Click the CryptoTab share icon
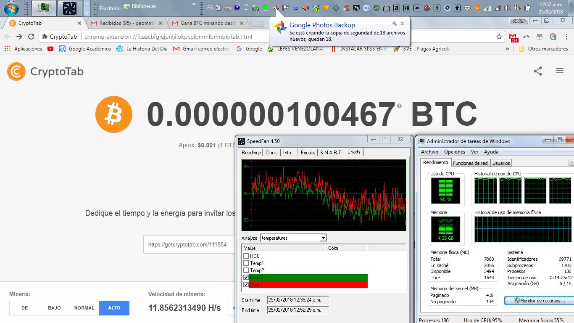 pos(538,71)
